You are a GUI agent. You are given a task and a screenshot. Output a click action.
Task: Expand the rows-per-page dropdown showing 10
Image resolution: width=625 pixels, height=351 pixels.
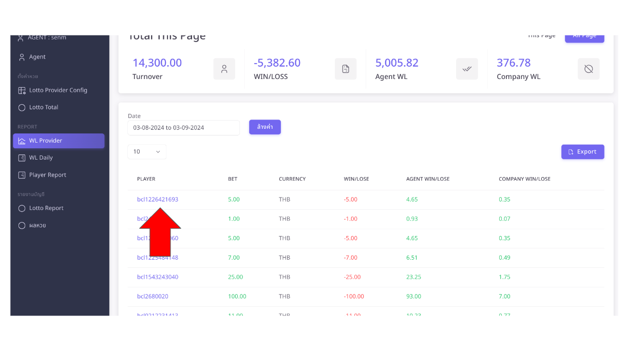tap(147, 152)
